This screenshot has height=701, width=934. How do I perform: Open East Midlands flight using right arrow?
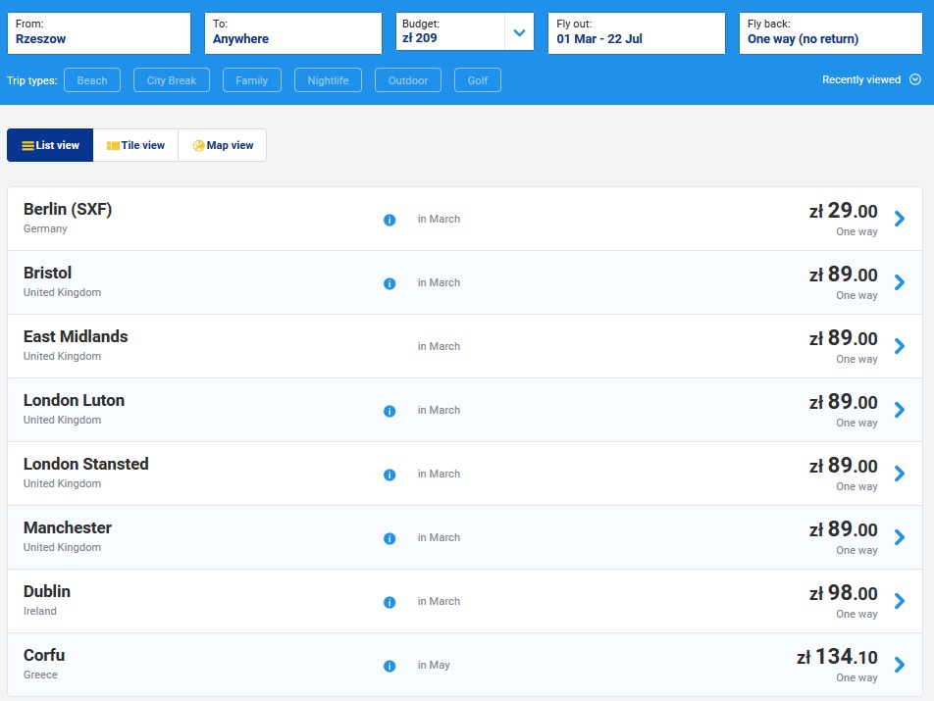[899, 346]
